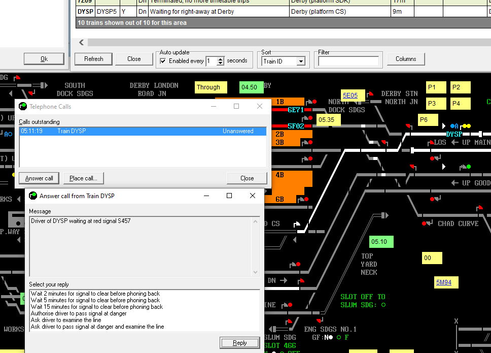Click the Filter text field
The width and height of the screenshot is (491, 353).
coord(348,61)
